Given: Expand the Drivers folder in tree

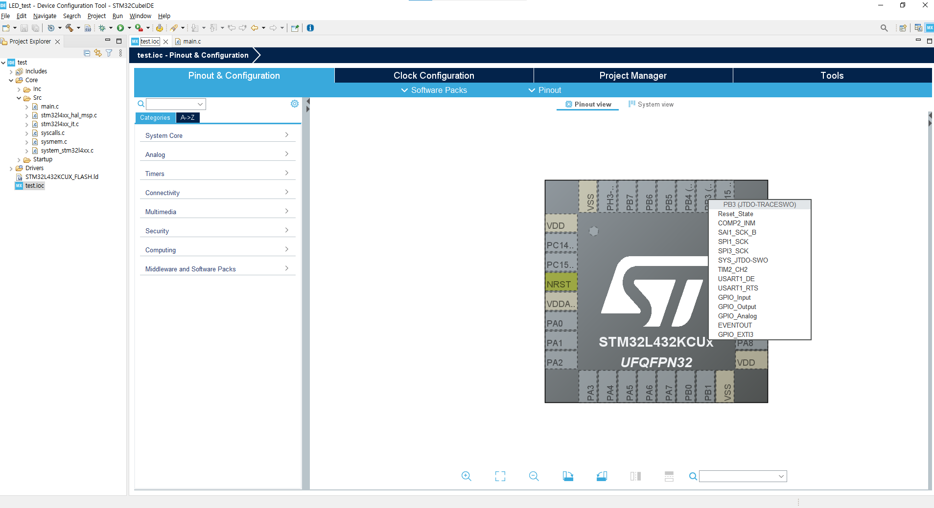Looking at the screenshot, I should tap(11, 168).
